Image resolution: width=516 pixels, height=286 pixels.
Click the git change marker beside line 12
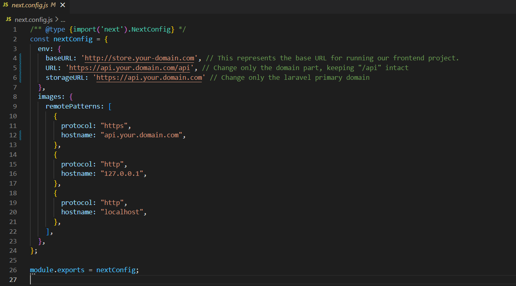[x=21, y=135]
